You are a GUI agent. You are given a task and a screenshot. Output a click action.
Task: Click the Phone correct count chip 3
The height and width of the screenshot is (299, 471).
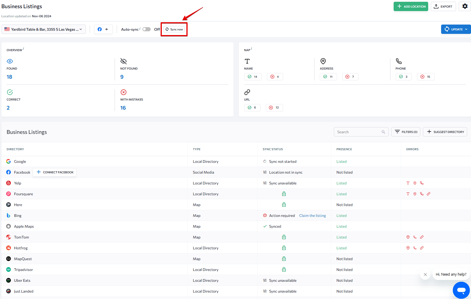pos(404,77)
